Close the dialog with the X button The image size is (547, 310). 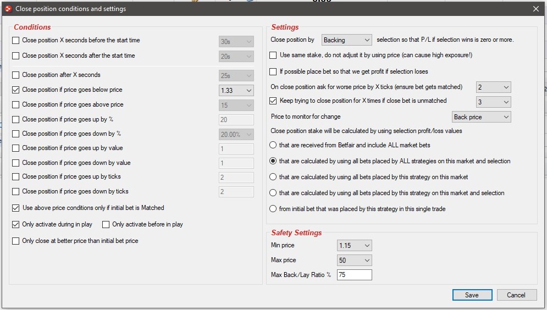pos(536,9)
